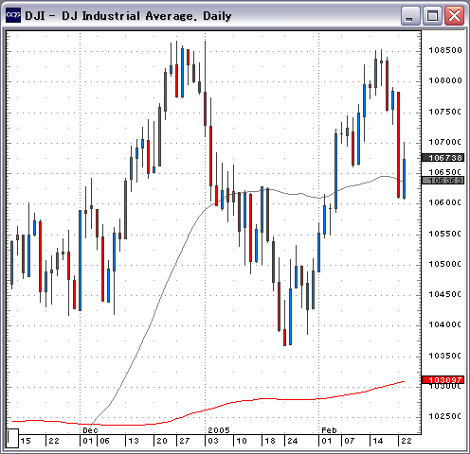The image size is (470, 454).
Task: Click the '2005' year label on time axis
Action: coord(219,430)
